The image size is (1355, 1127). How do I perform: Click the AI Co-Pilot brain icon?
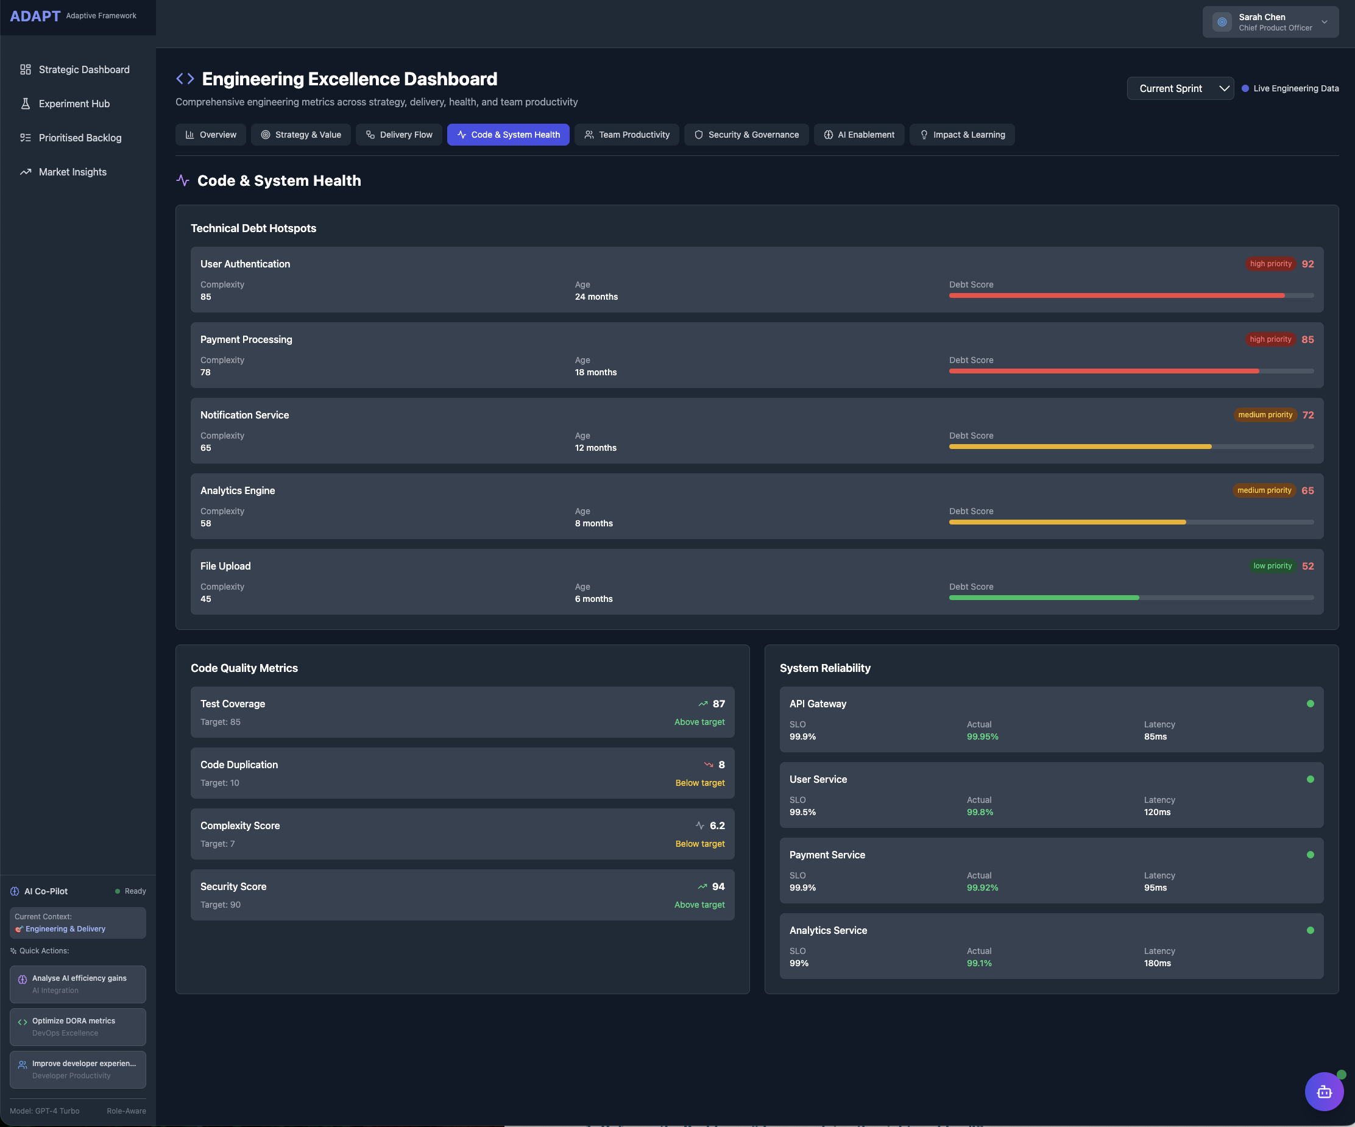[15, 891]
